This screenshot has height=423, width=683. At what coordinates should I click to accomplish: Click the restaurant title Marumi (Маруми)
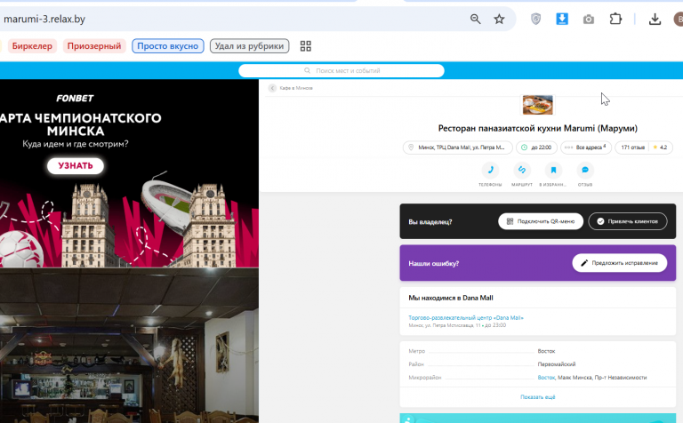point(537,128)
